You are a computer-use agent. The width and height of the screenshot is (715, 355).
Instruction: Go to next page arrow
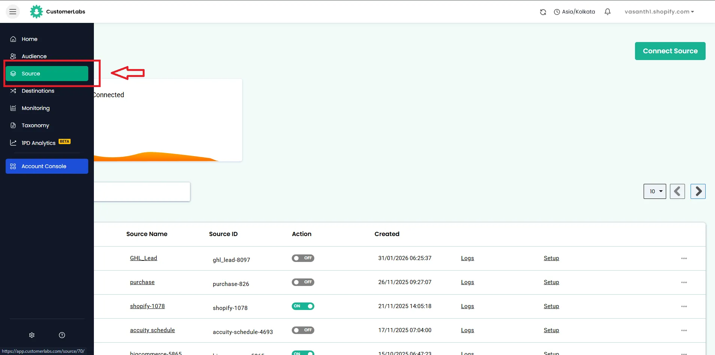pyautogui.click(x=698, y=191)
